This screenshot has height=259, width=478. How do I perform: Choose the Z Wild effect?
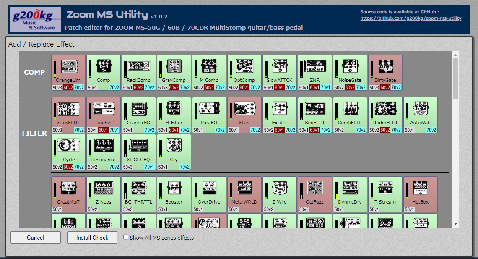coord(280,194)
